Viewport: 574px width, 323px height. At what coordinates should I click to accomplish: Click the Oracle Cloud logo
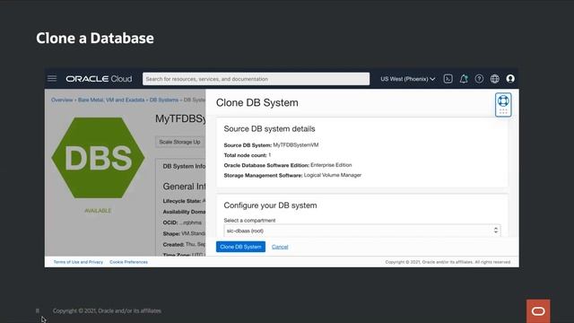tap(99, 79)
